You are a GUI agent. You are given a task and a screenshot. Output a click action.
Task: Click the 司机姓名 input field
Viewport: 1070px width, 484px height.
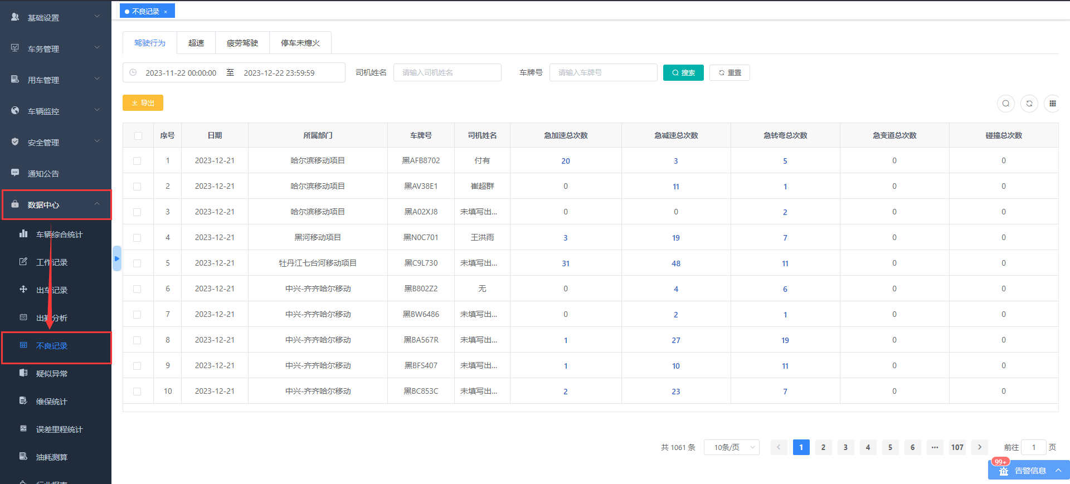click(x=448, y=72)
